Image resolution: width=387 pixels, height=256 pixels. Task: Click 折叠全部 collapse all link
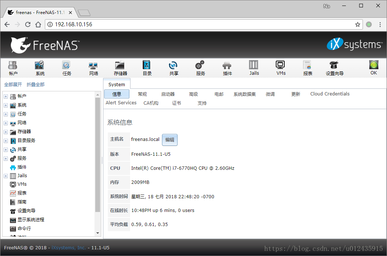(36, 84)
